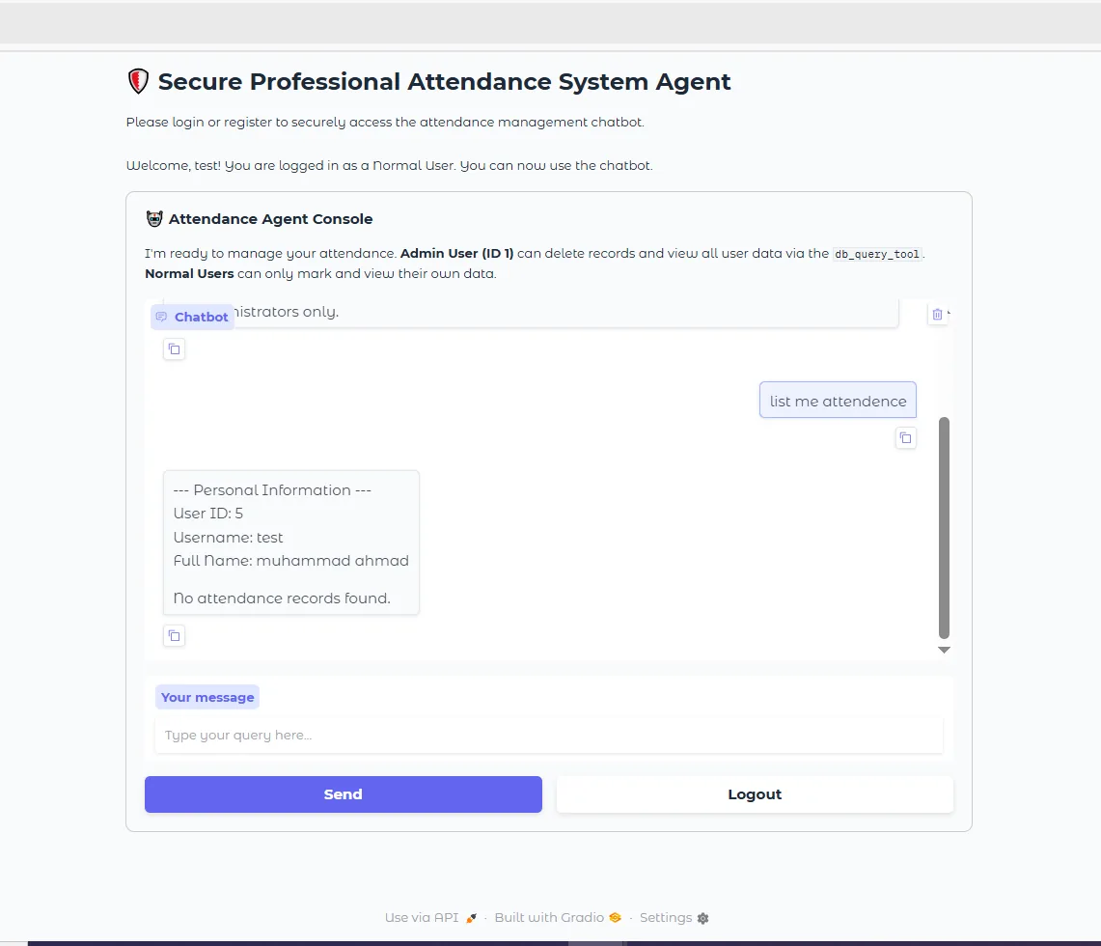Click the Attendance Agent Console robot icon
The image size is (1101, 946).
[154, 218]
